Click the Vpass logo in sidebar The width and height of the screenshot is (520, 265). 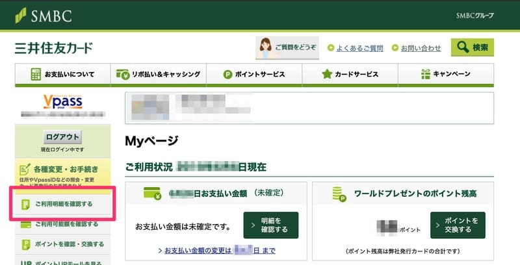point(61,101)
